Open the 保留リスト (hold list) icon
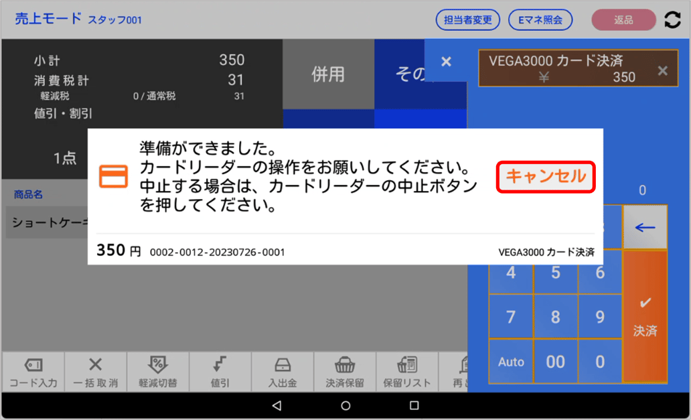The image size is (691, 420). click(x=408, y=372)
